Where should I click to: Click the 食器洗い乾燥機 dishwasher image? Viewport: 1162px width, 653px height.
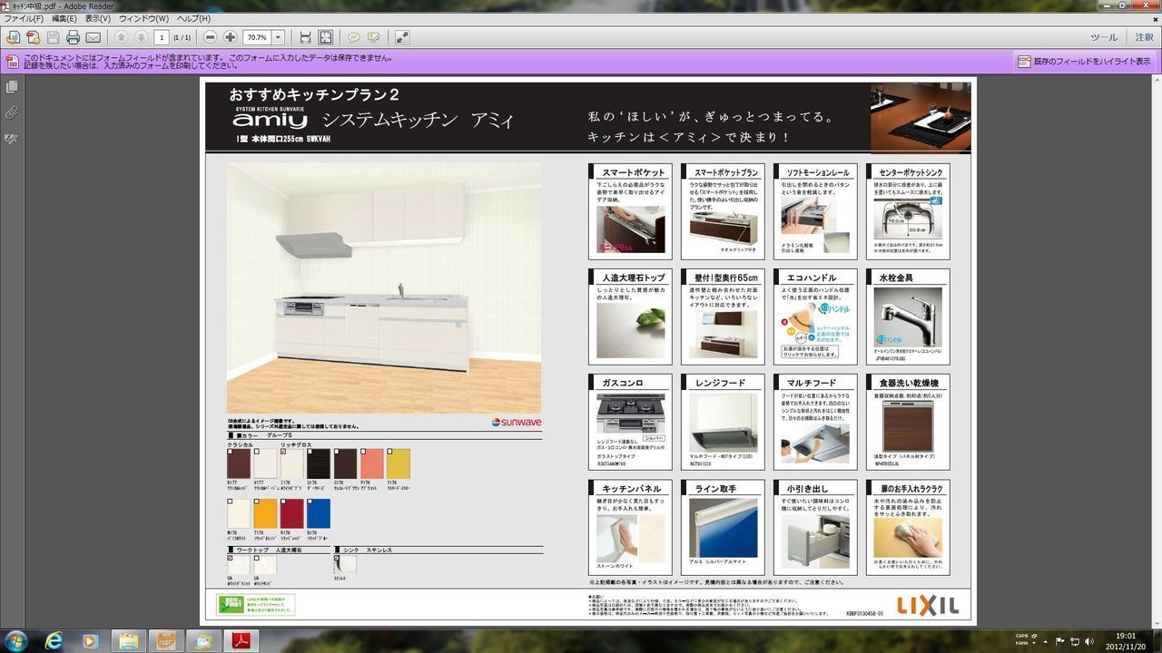pos(908,425)
